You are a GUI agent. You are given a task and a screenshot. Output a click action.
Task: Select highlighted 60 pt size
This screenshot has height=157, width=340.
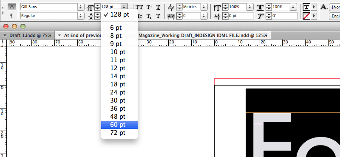pyautogui.click(x=119, y=125)
